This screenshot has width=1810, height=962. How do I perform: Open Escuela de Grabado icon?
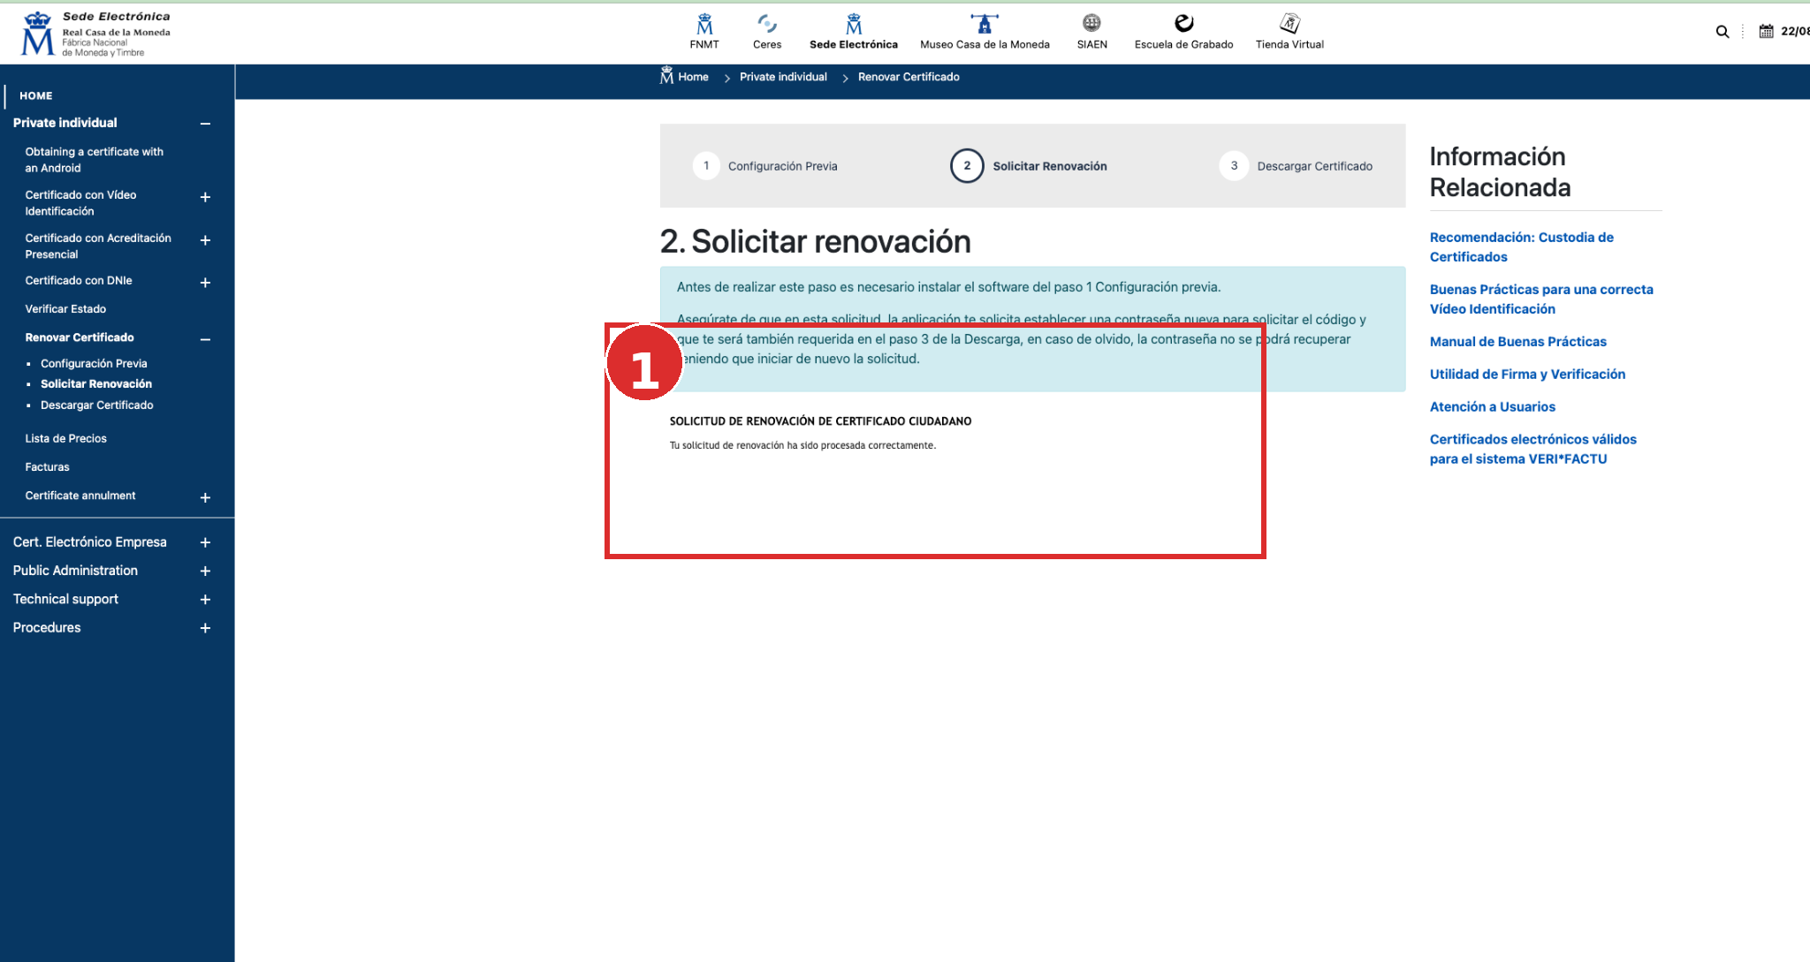pos(1183,32)
